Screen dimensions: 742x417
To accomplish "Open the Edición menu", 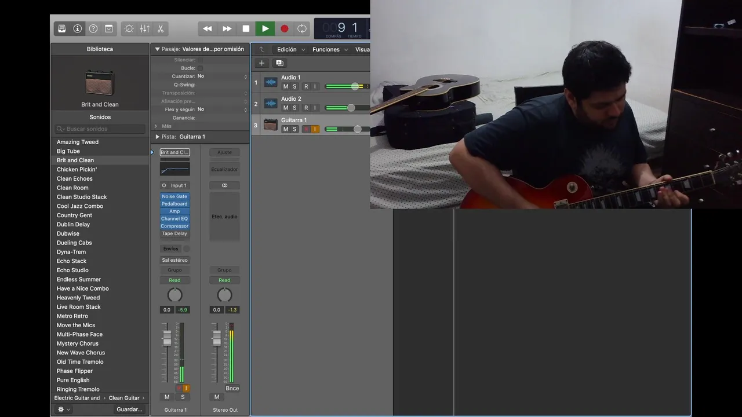I will click(x=290, y=49).
